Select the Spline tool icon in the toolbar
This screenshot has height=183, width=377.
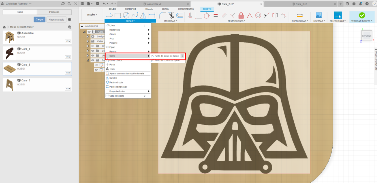[135, 16]
